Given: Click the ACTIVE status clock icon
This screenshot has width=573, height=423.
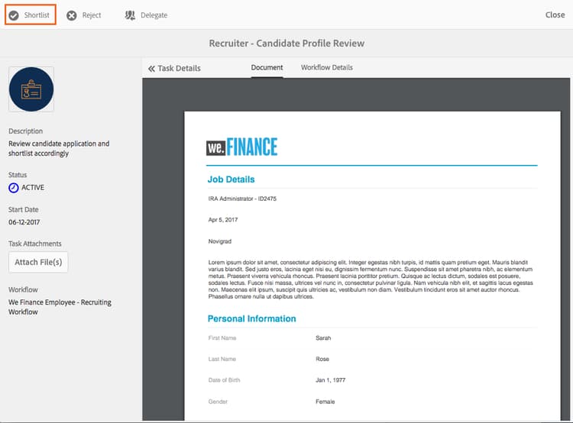Looking at the screenshot, I should click(x=14, y=188).
